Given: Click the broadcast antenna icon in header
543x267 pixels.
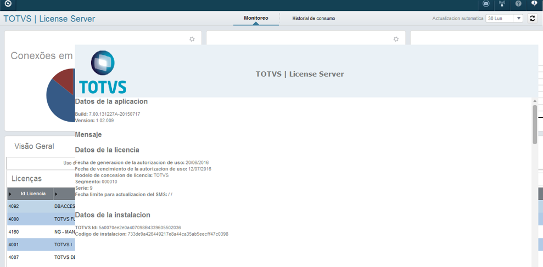Looking at the screenshot, I should point(502,4).
